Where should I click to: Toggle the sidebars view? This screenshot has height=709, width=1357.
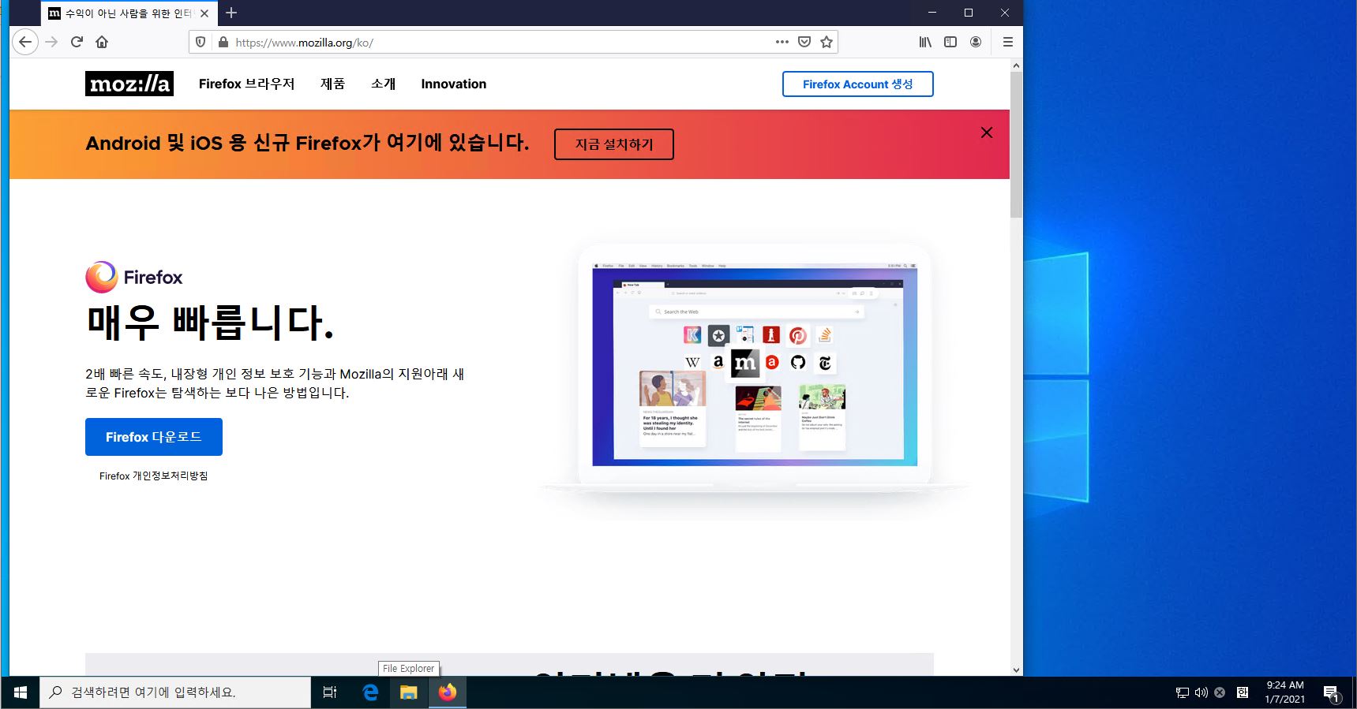(950, 42)
